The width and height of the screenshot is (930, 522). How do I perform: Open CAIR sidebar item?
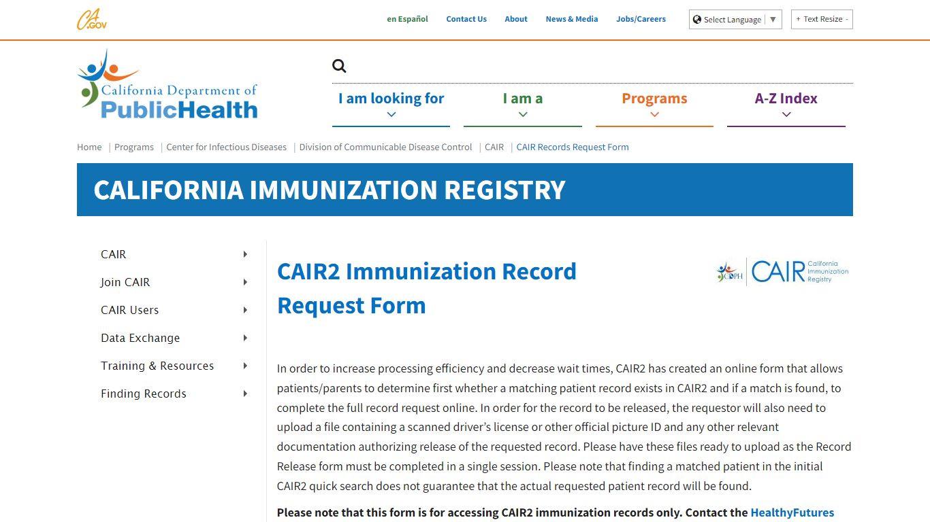click(114, 254)
